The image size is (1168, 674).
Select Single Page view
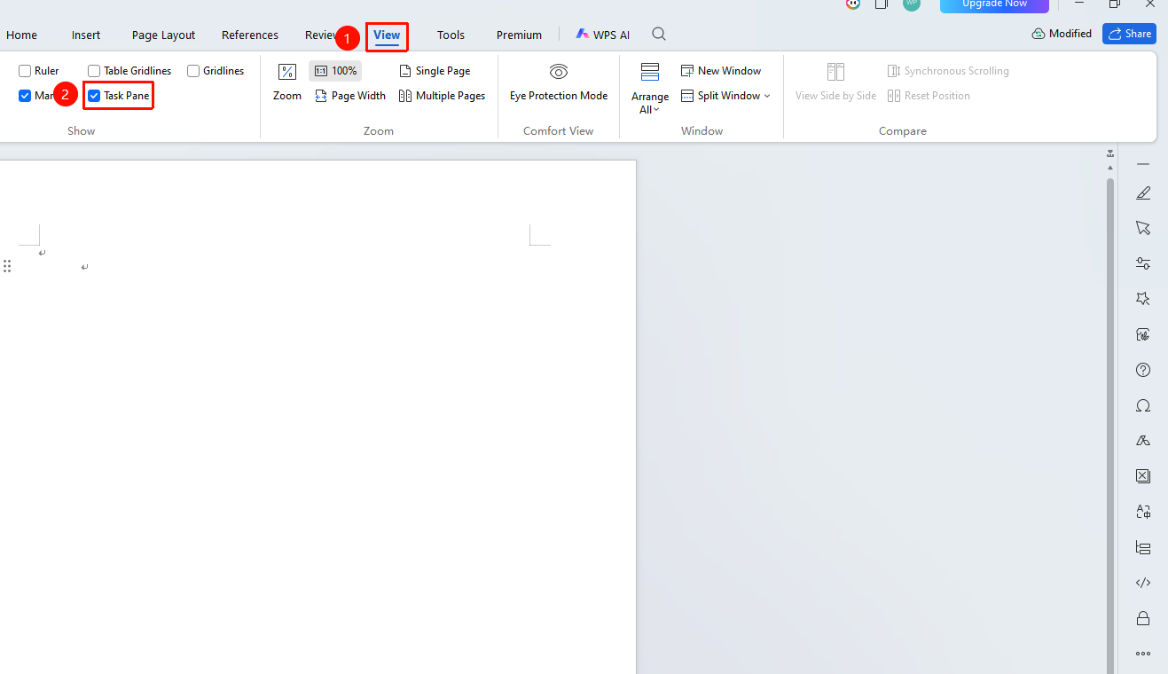pos(435,71)
